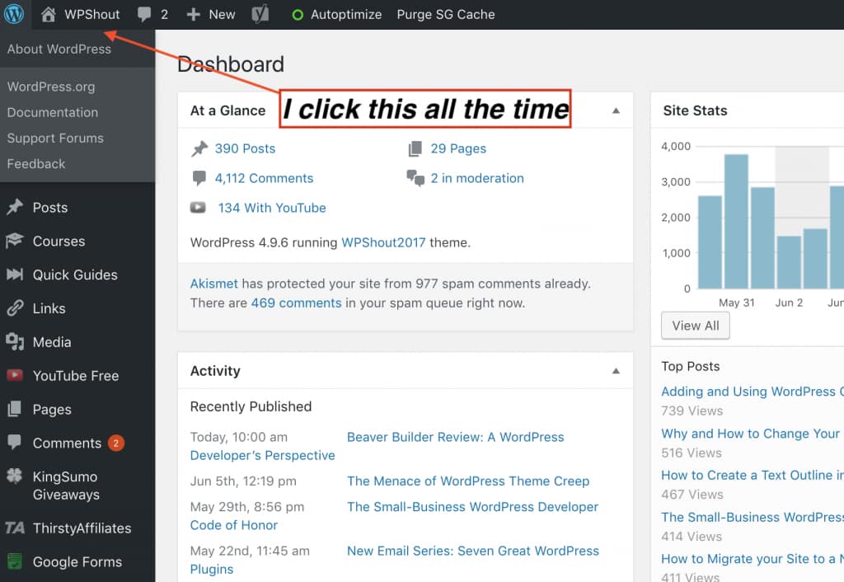The width and height of the screenshot is (844, 582).
Task: Open the Pages menu item
Action: [x=52, y=410]
